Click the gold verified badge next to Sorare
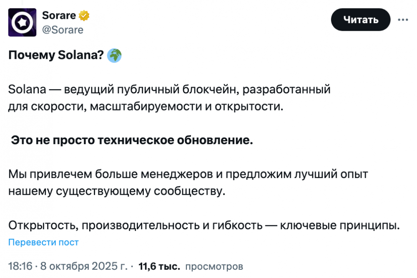Screen dimensions: 417x278 [85, 16]
